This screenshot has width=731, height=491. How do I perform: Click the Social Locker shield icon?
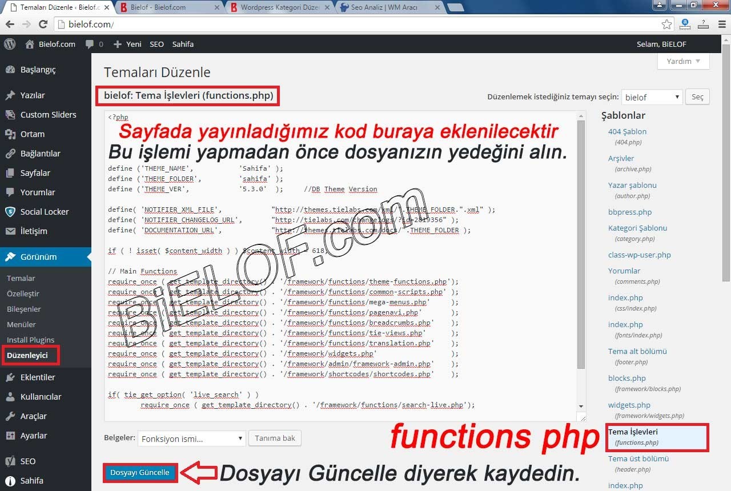(10, 212)
